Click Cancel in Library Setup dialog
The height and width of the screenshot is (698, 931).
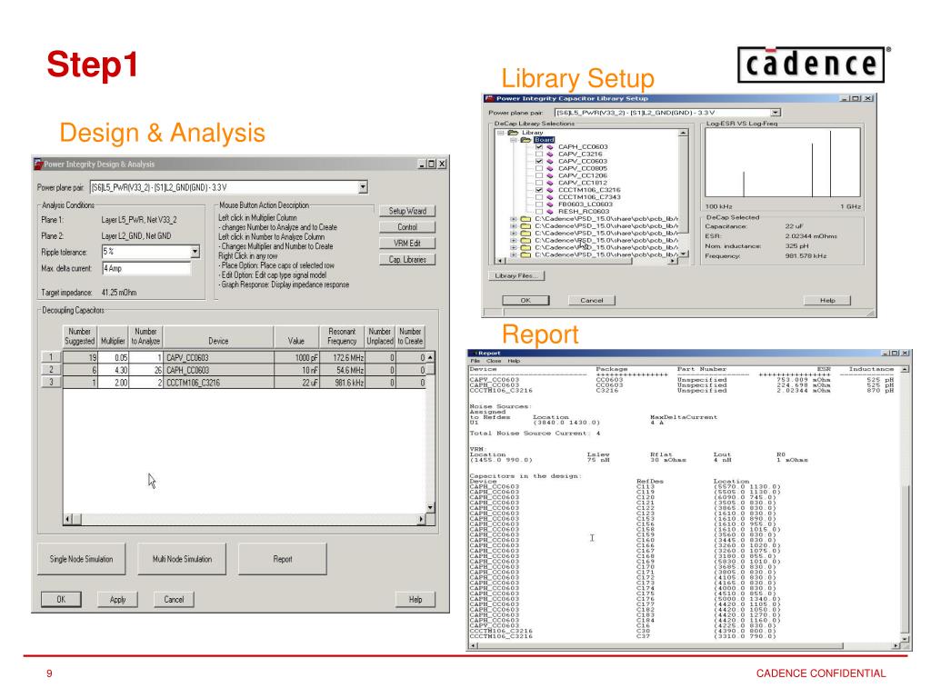591,300
